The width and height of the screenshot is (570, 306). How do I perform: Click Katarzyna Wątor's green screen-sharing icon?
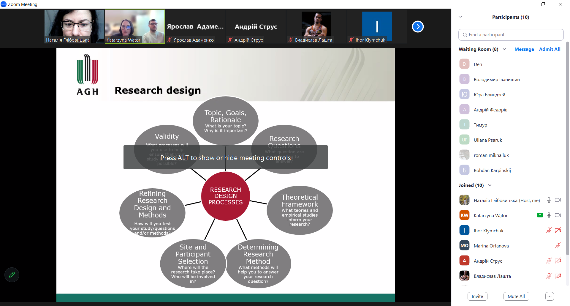[x=540, y=215]
